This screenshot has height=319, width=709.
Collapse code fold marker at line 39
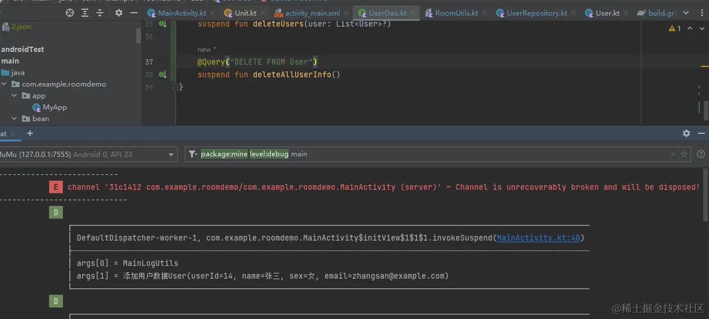click(x=176, y=87)
